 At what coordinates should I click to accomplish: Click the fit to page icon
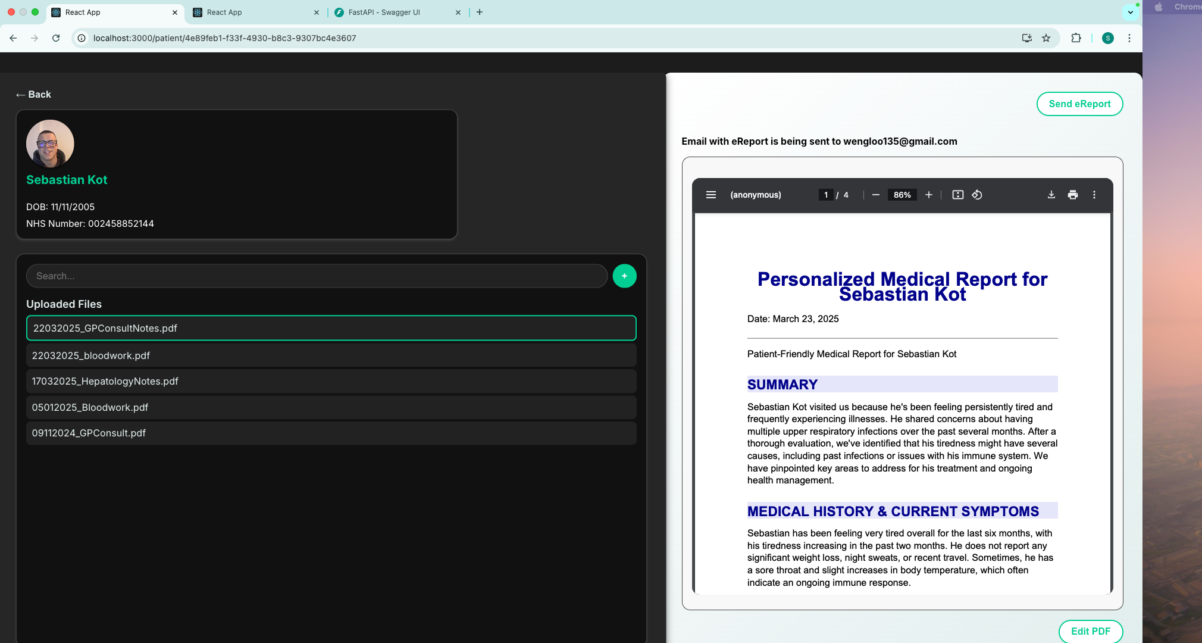click(x=957, y=195)
